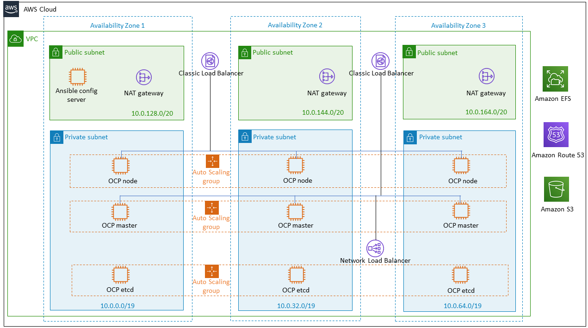Image resolution: width=588 pixels, height=328 pixels.
Task: Click Auto Scaling group label for OCP master row
Action: (x=211, y=223)
